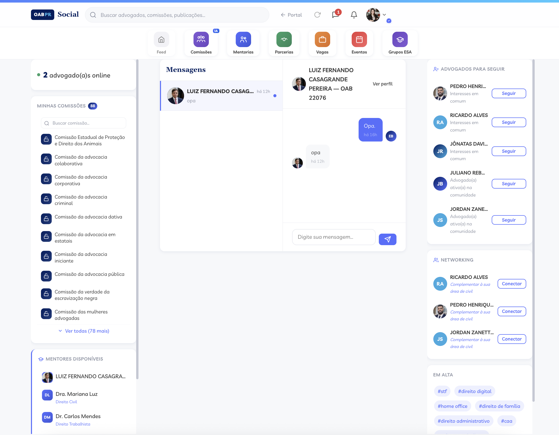This screenshot has width=559, height=435.
Task: Open Ver perfil link in chat
Action: [x=382, y=84]
